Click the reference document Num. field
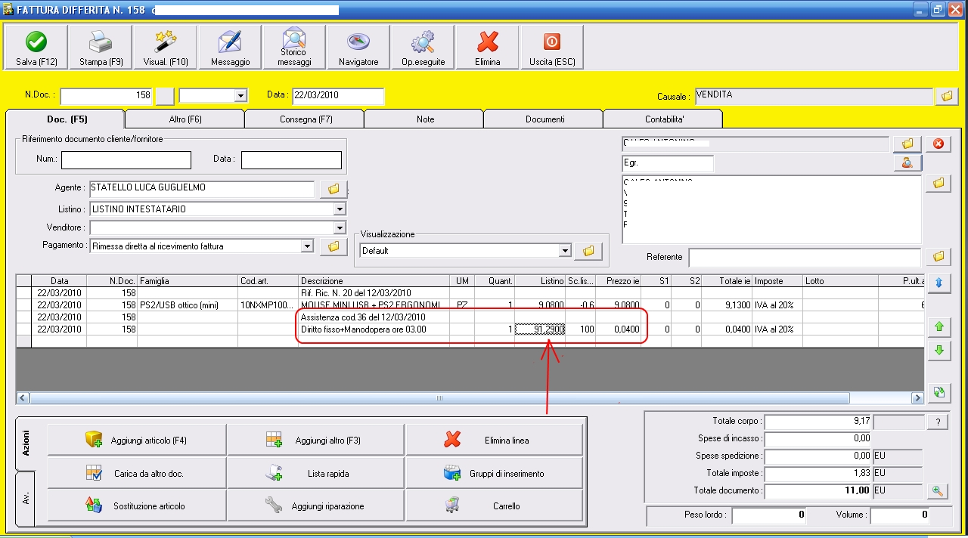 pyautogui.click(x=126, y=159)
